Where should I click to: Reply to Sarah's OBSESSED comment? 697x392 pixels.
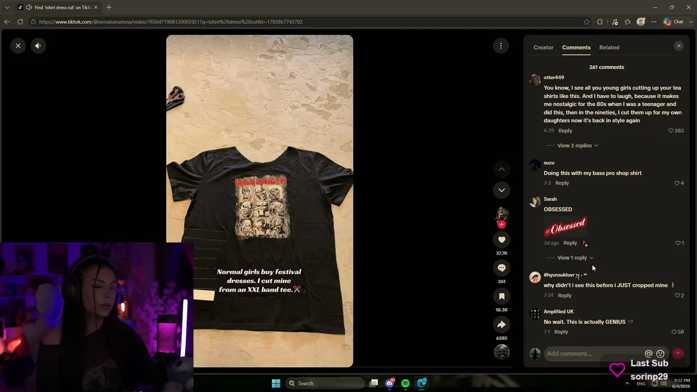tap(570, 243)
